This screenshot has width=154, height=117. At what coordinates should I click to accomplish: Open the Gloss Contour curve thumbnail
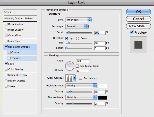pos(69,78)
